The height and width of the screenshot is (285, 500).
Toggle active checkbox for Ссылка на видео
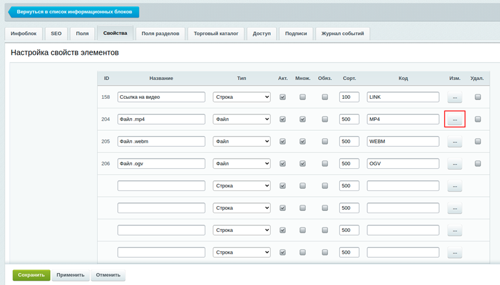[283, 97]
